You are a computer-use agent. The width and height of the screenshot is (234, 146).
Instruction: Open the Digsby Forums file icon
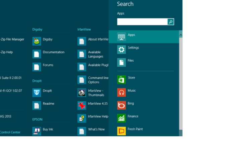[x=37, y=67]
